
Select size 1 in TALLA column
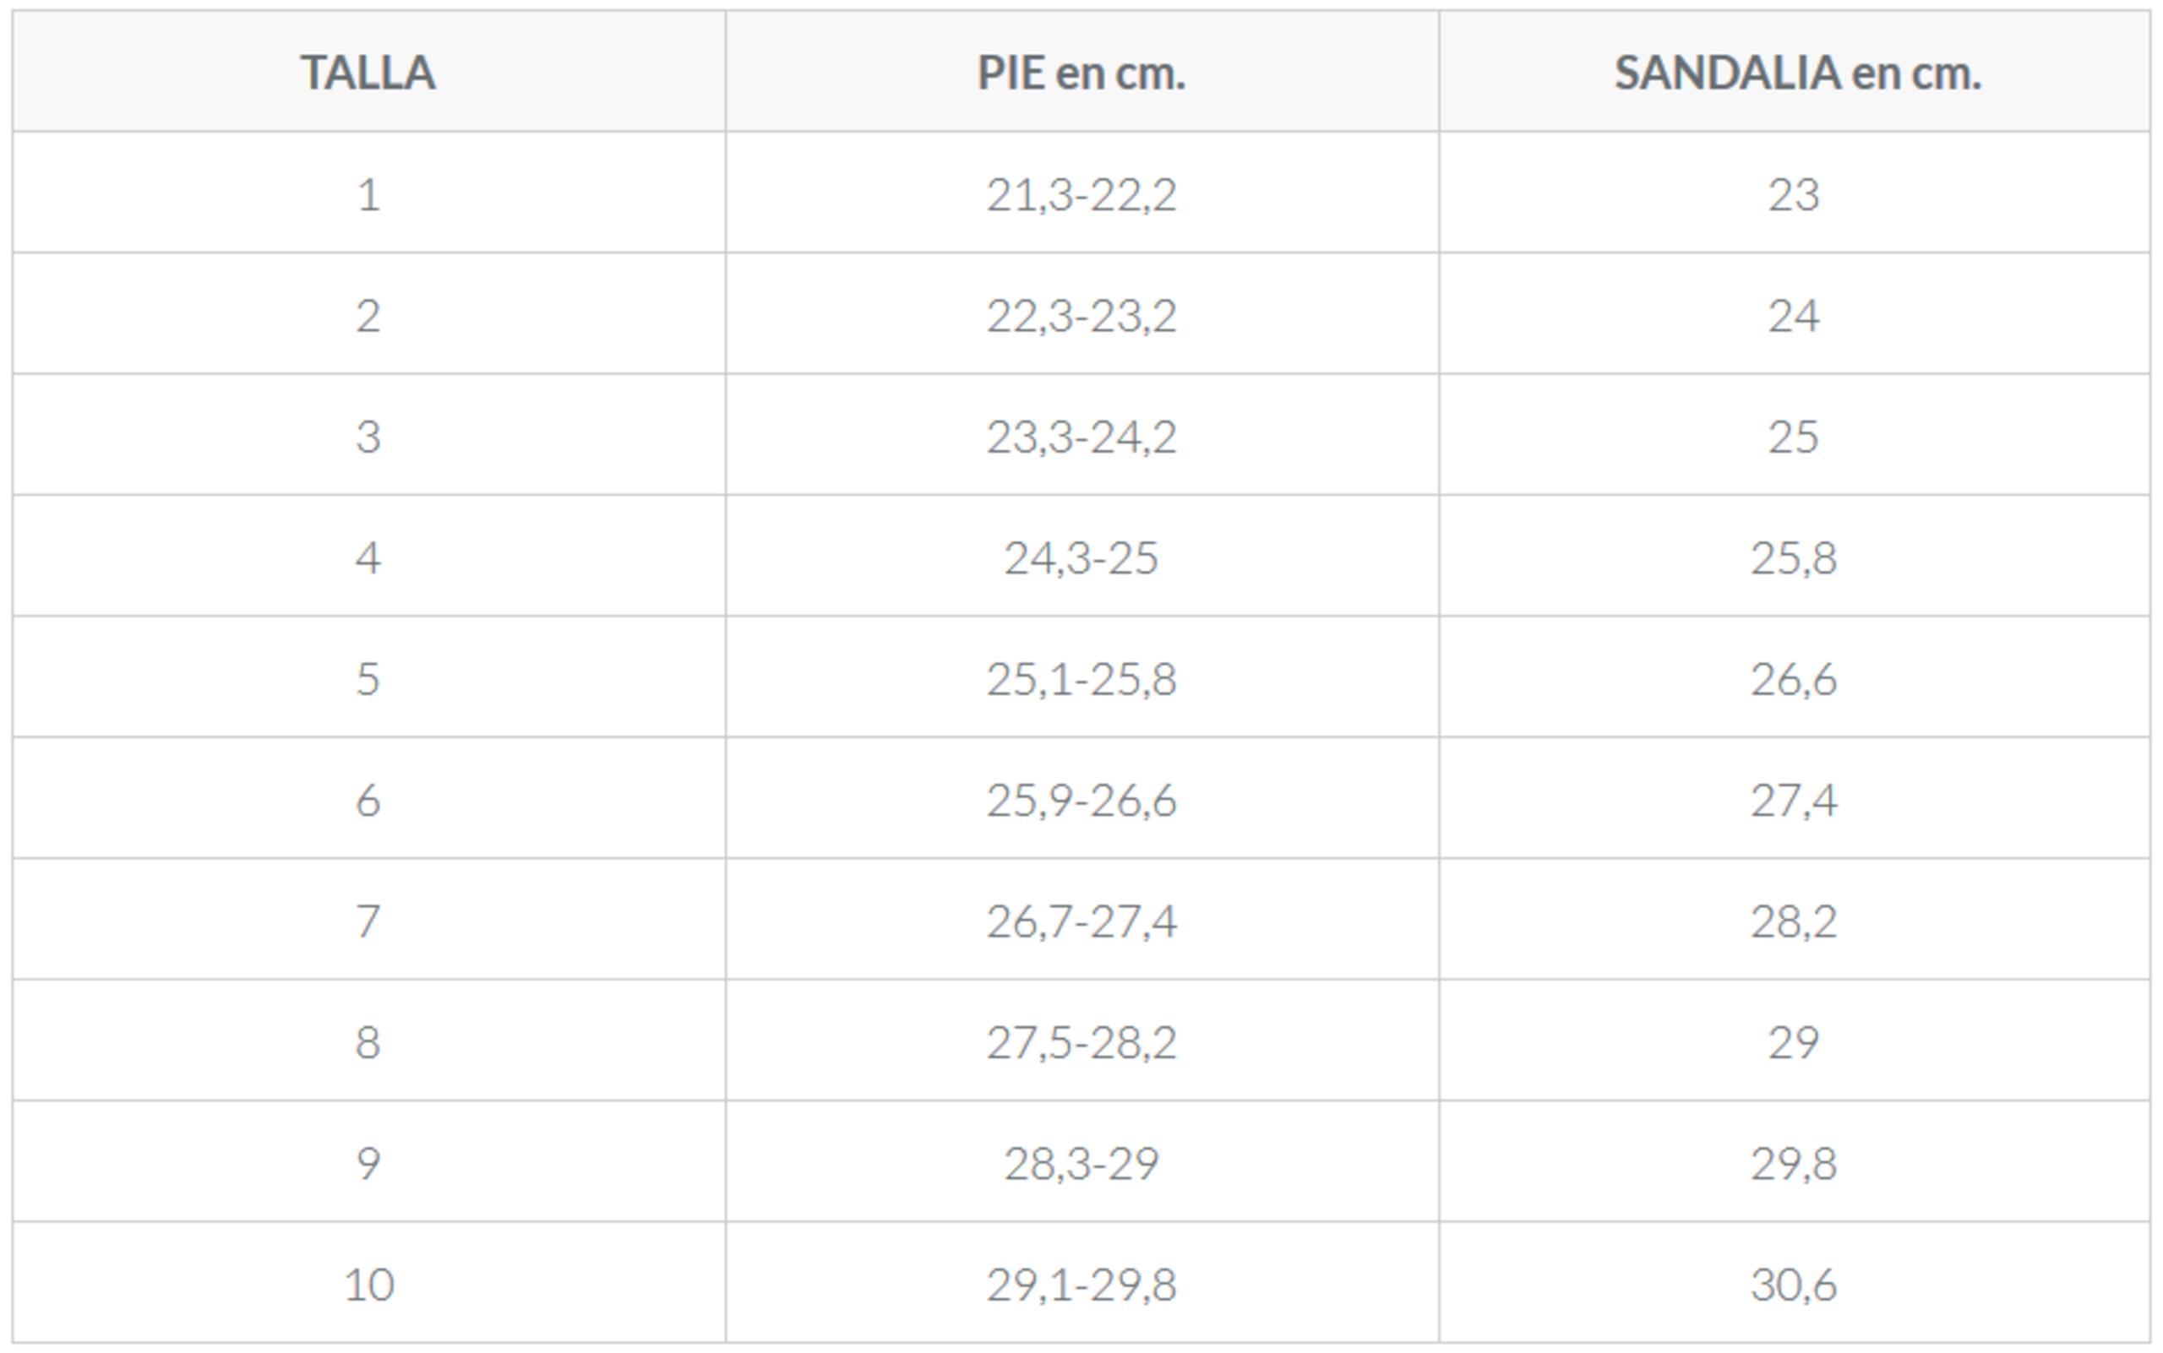pyautogui.click(x=368, y=193)
